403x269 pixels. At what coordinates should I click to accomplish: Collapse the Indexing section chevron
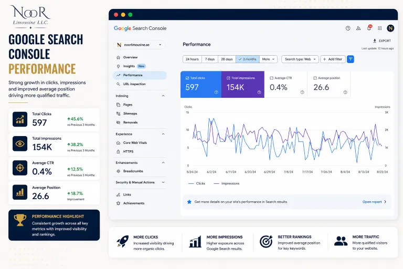(x=163, y=96)
